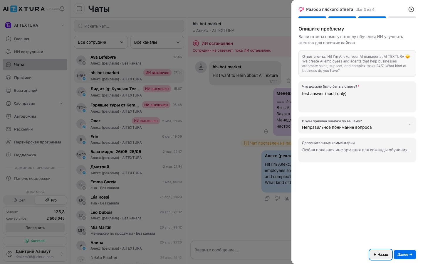The width and height of the screenshot is (423, 264).
Task: Click the third step progress bar segment
Action: (x=372, y=17)
